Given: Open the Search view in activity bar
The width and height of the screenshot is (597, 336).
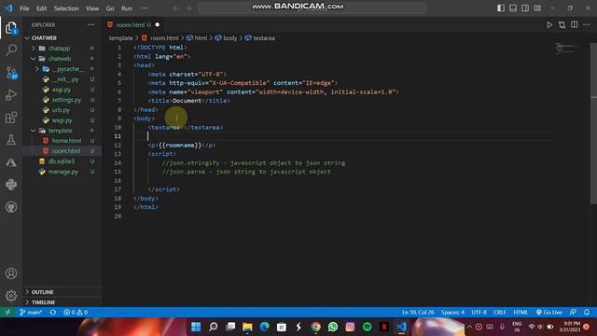Looking at the screenshot, I should click(11, 49).
